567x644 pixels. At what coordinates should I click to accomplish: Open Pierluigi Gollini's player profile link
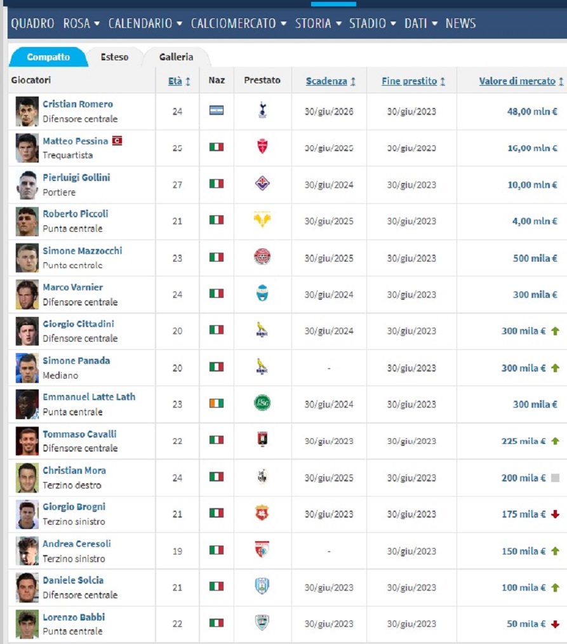[76, 177]
